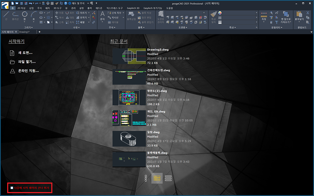314x196 pixels.
Task: Open the Layer Manager (도면층 관리자)
Action: pyautogui.click(x=161, y=17)
